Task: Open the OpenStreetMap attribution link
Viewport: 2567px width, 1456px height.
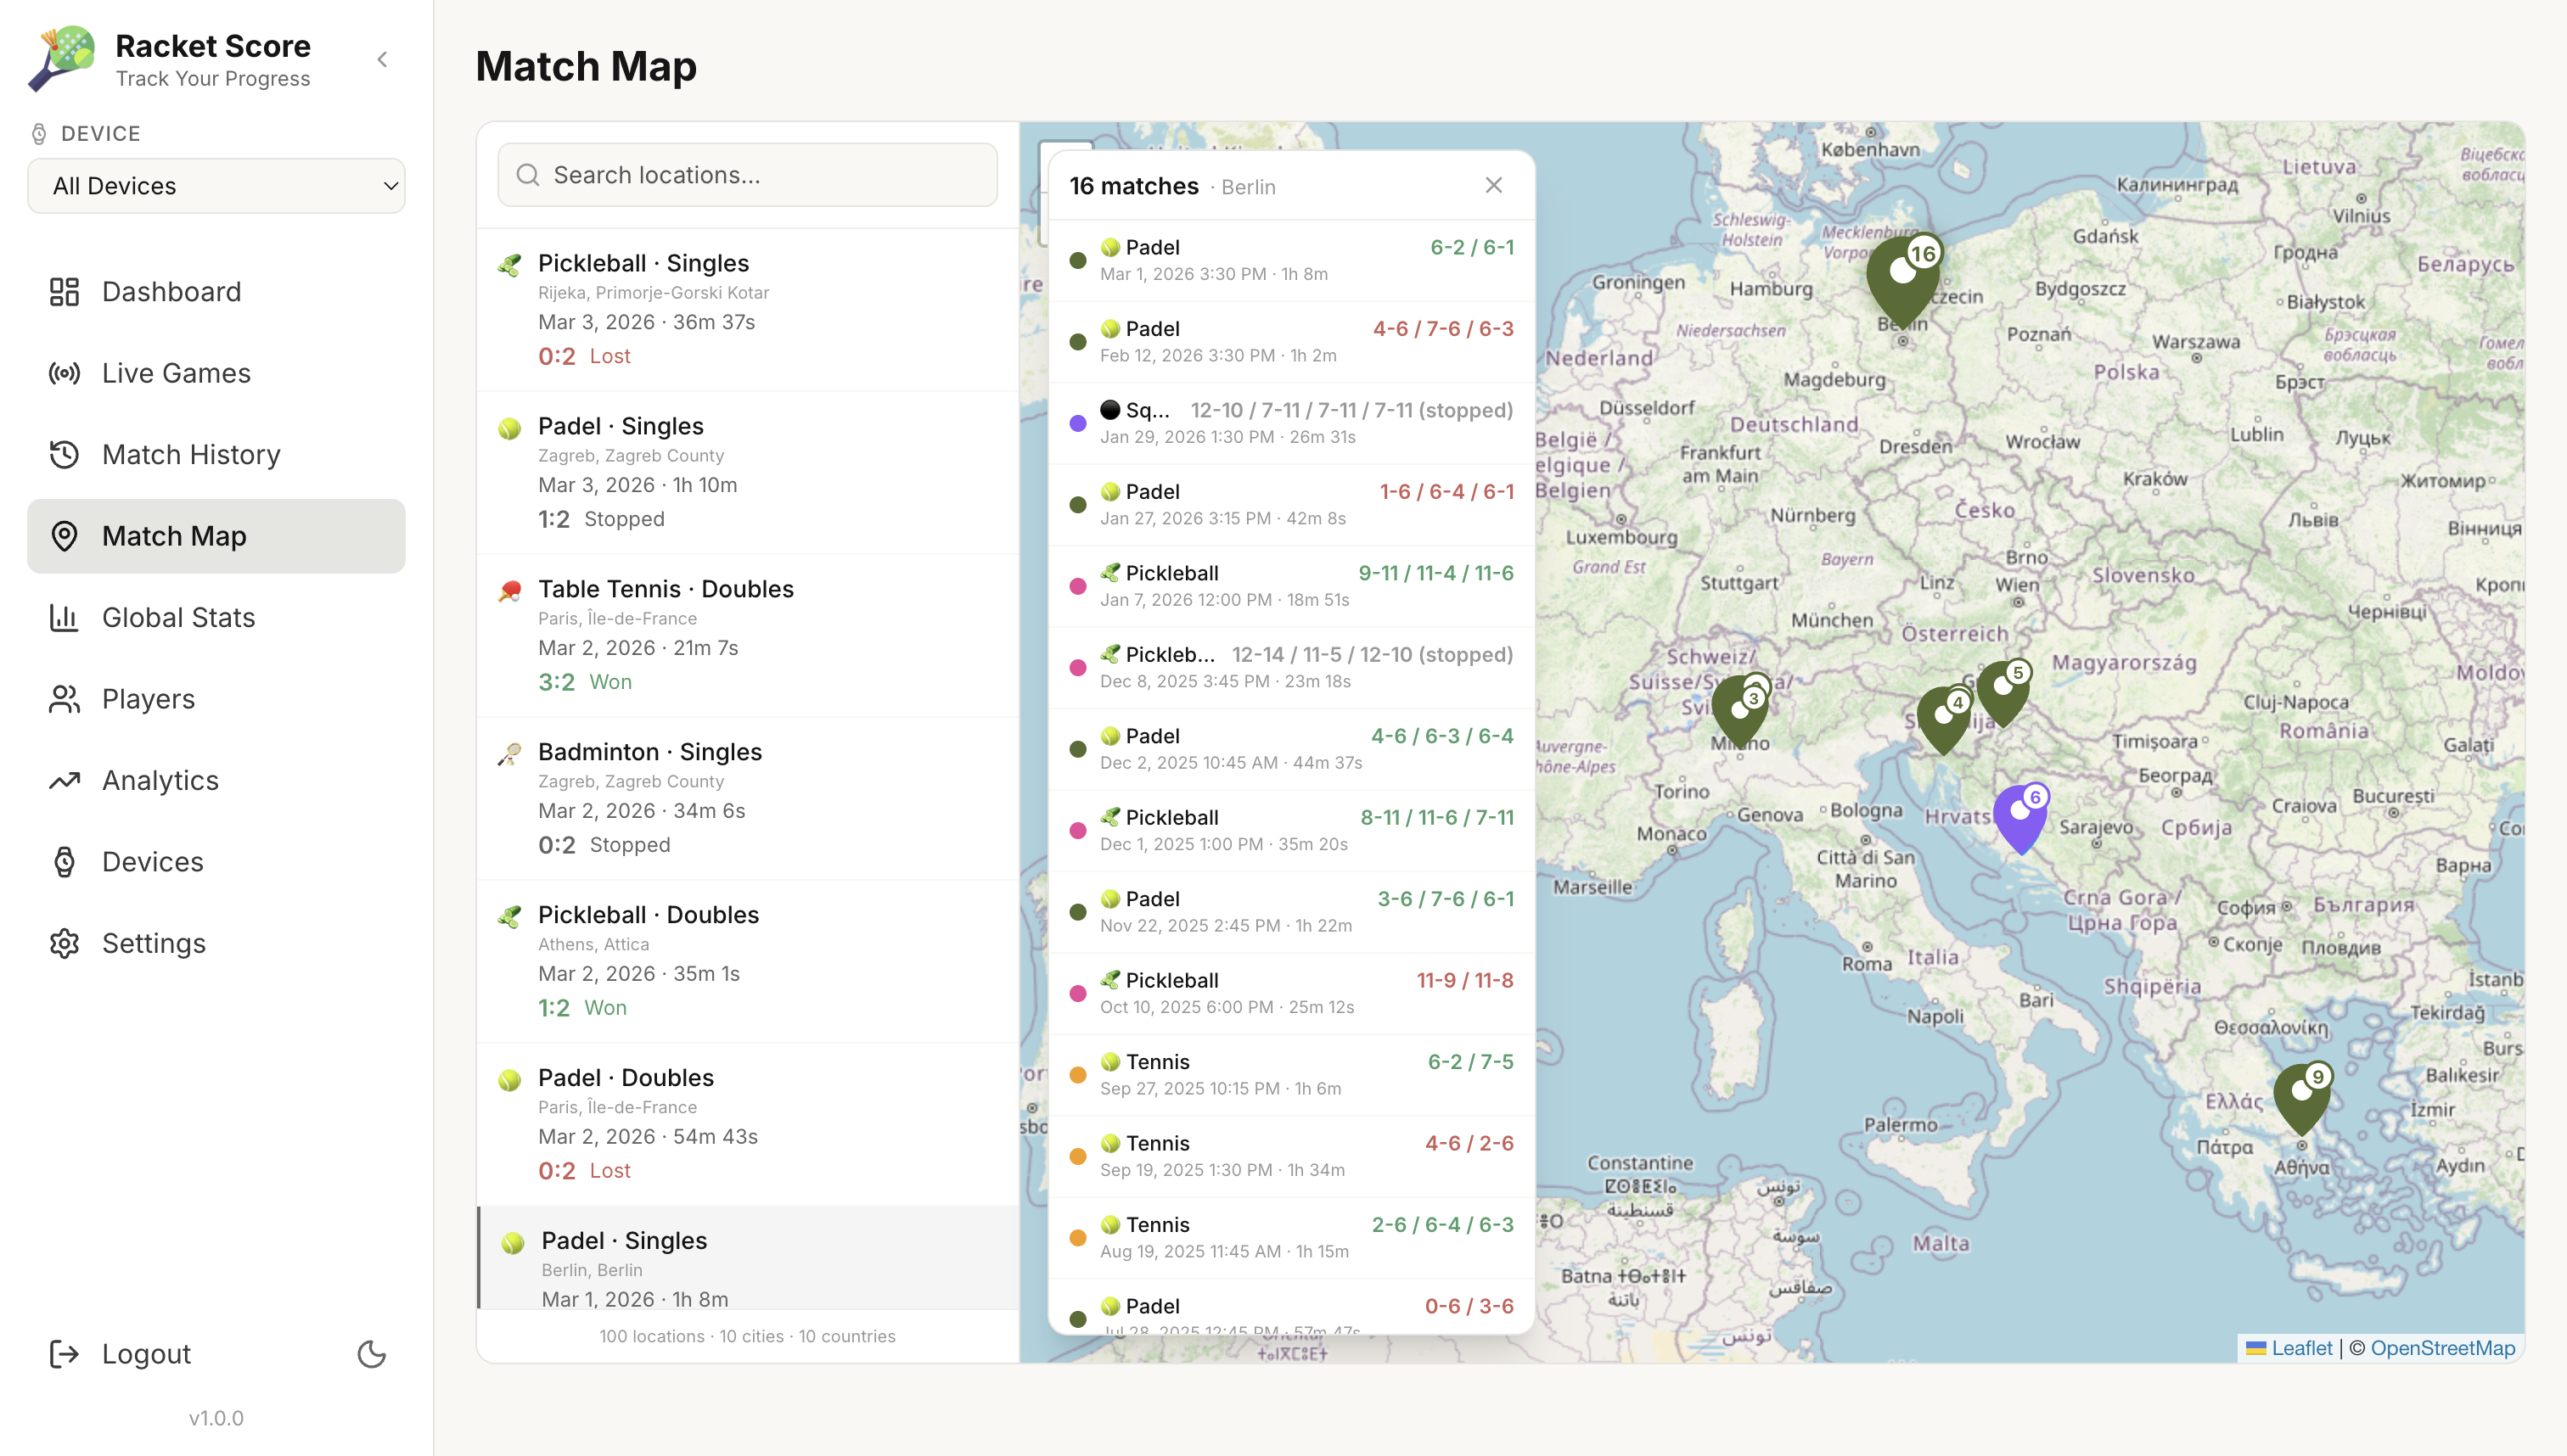Action: click(x=2444, y=1347)
